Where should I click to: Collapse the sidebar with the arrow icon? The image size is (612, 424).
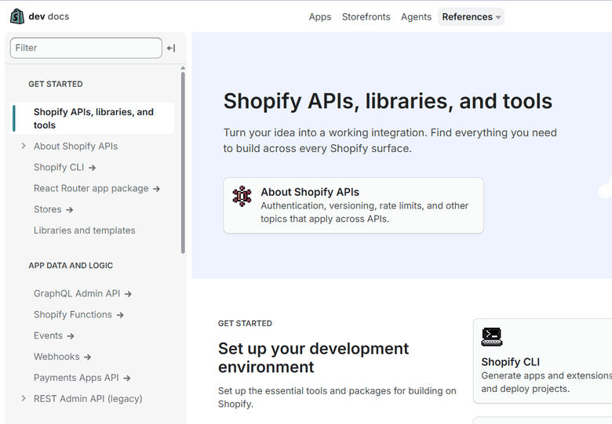coord(171,48)
